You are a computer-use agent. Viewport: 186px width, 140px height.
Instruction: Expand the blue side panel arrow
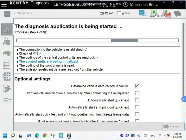click(184, 100)
